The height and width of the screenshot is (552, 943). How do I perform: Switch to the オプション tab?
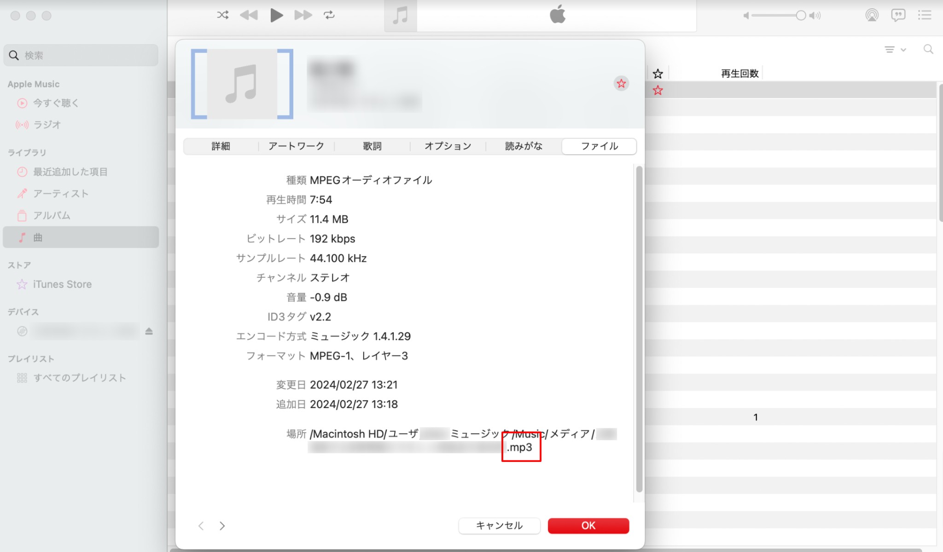pyautogui.click(x=448, y=146)
